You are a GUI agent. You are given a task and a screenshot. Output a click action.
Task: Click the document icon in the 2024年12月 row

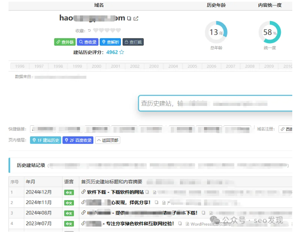tap(154, 192)
